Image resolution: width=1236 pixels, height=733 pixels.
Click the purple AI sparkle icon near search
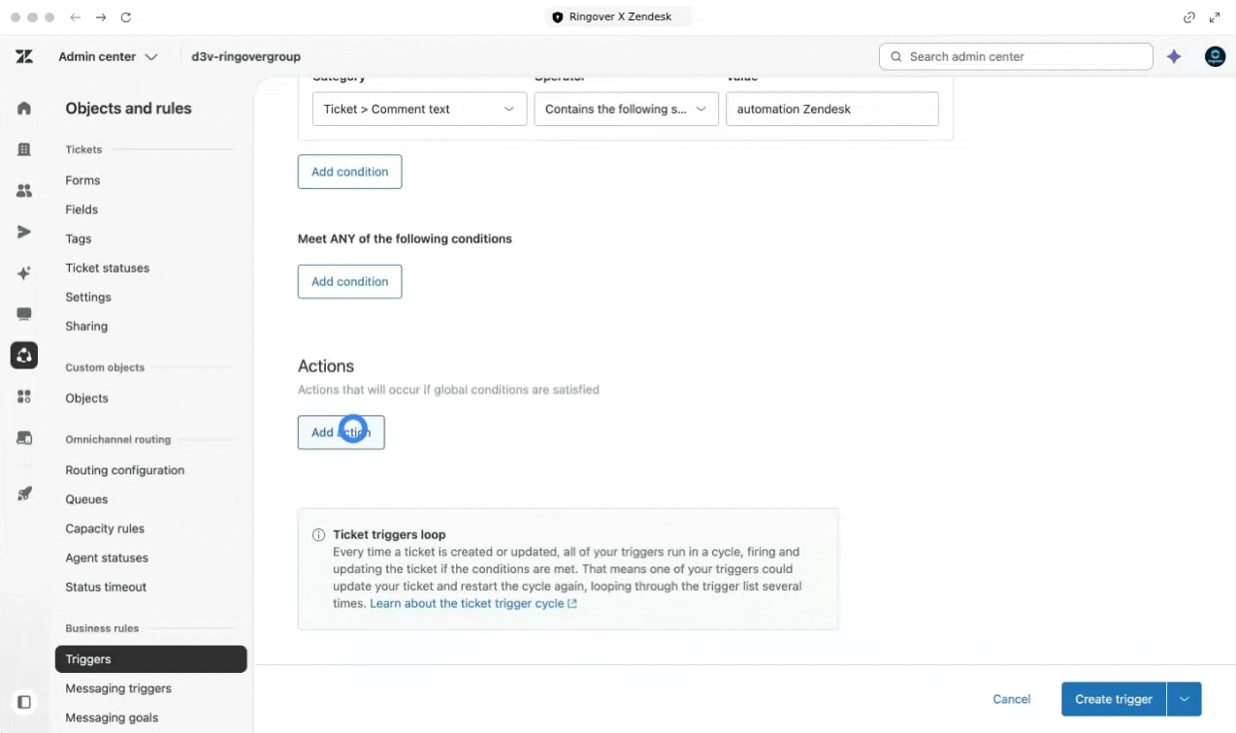click(x=1174, y=56)
